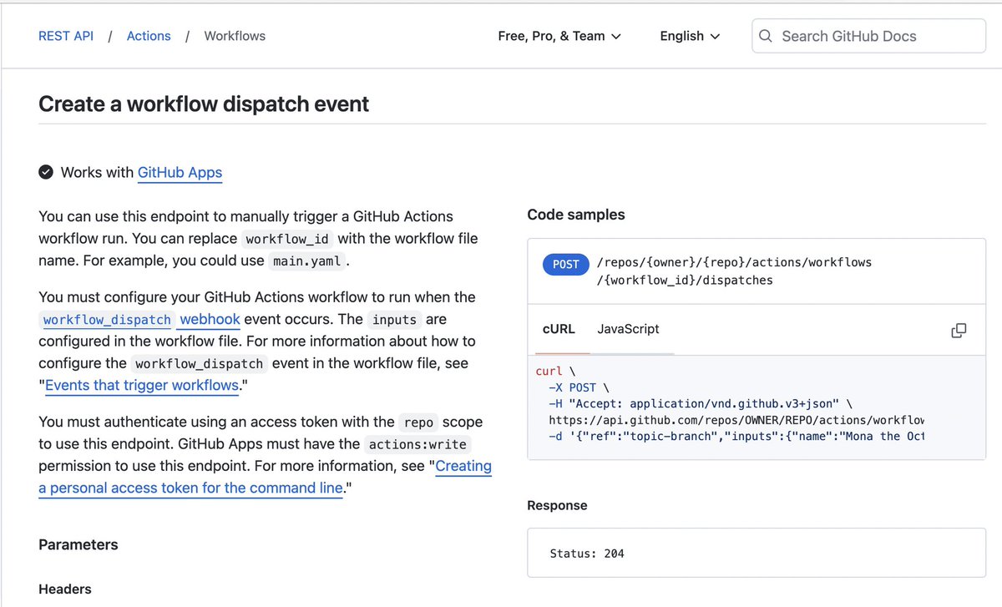Select the Workflows breadcrumb item
Image resolution: width=1002 pixels, height=607 pixels.
(x=235, y=36)
